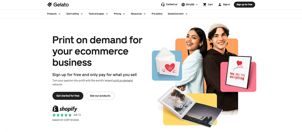This screenshot has width=302, height=132.
Task: Open the Start selling dropdown
Action: [74, 14]
